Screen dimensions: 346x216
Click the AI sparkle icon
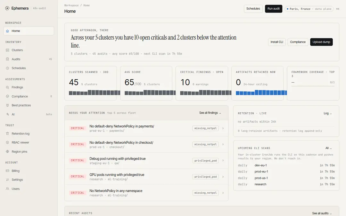coord(7,114)
